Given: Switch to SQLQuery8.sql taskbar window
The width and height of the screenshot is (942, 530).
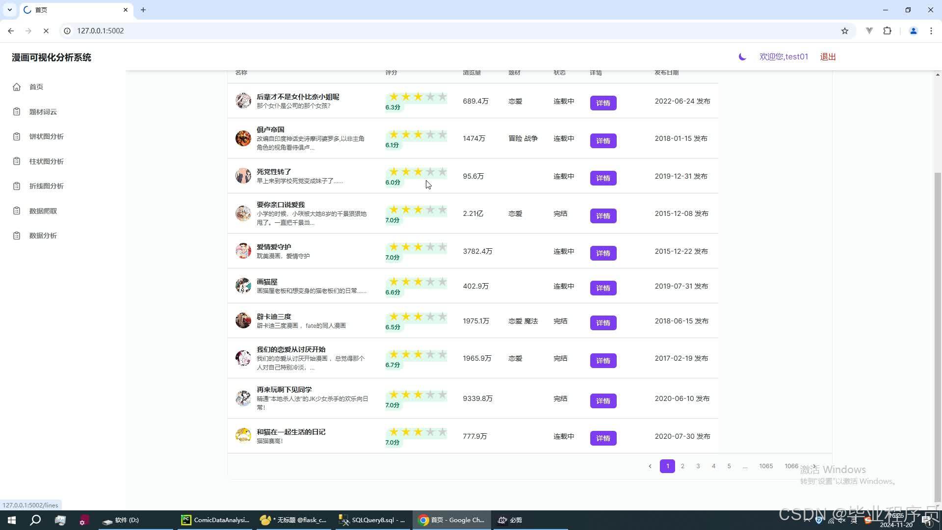Looking at the screenshot, I should pyautogui.click(x=373, y=520).
